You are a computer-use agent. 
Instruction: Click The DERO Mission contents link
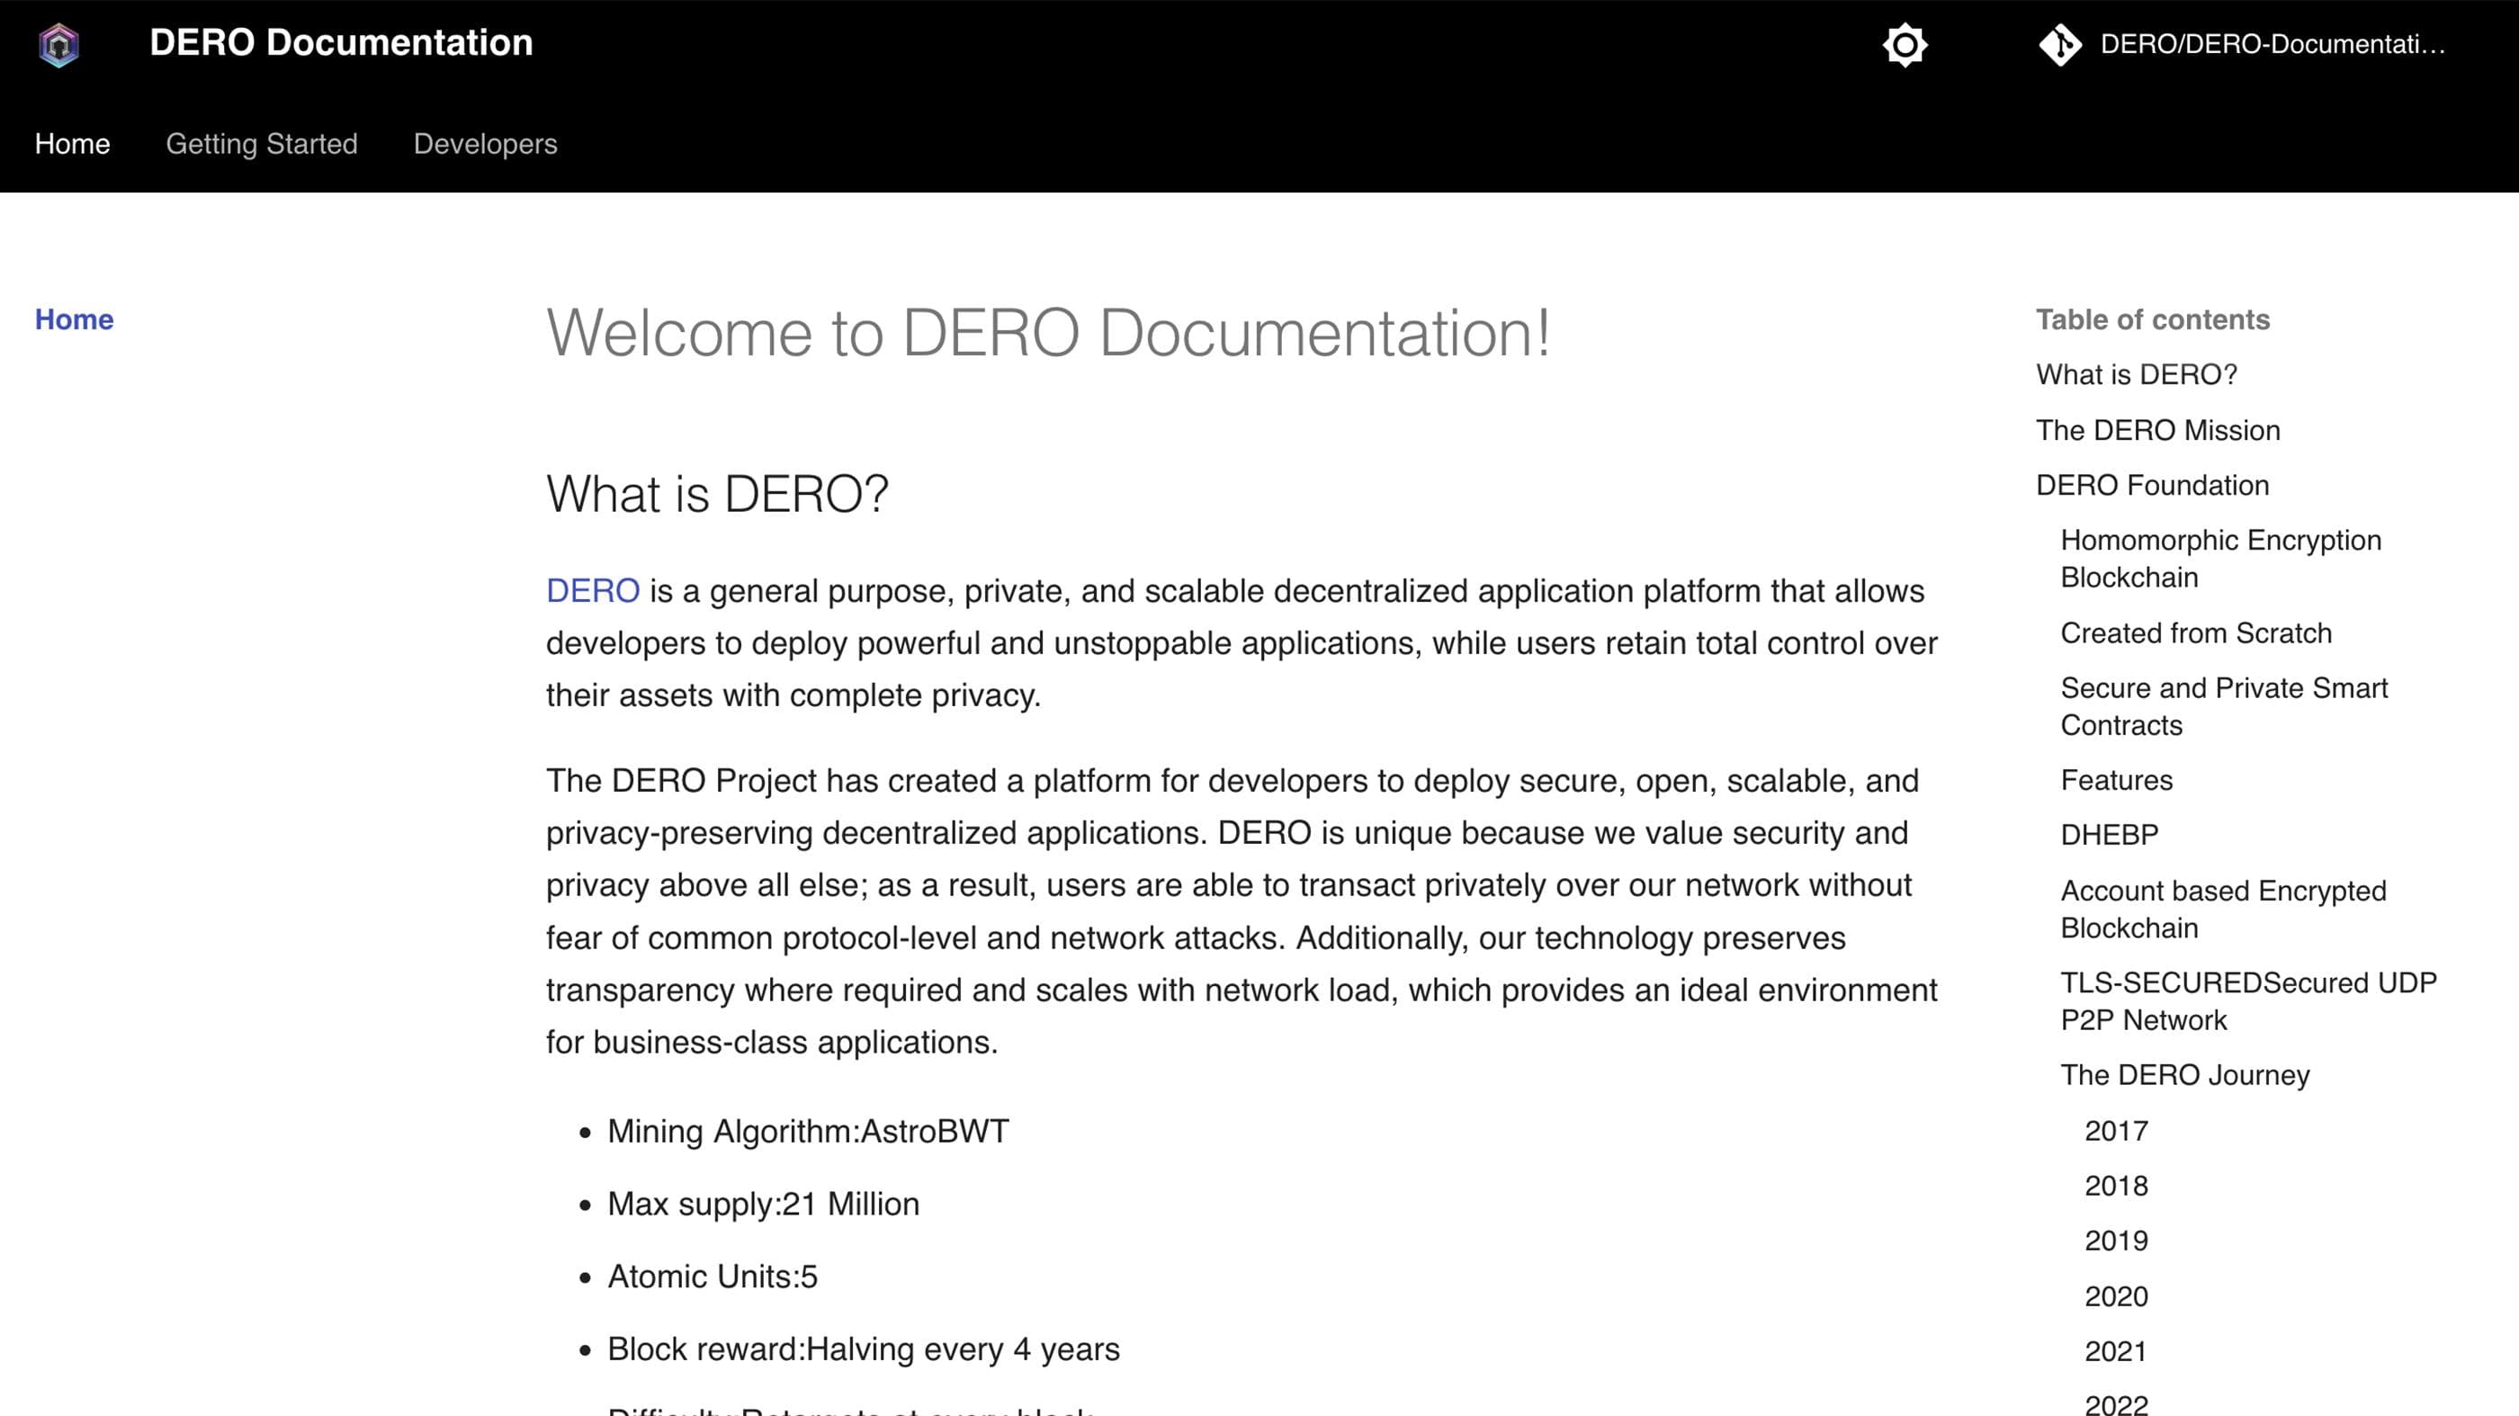click(2157, 431)
